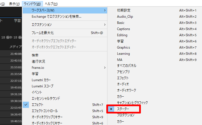Screen dimensions: 202x125
Task: Click the ウィンドウ menu bar item
Action: pyautogui.click(x=33, y=4)
